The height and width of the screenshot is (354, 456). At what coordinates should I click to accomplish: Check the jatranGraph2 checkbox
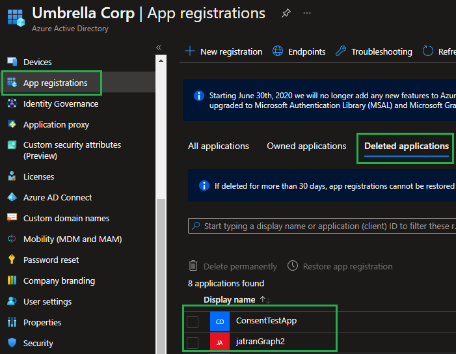coord(193,343)
